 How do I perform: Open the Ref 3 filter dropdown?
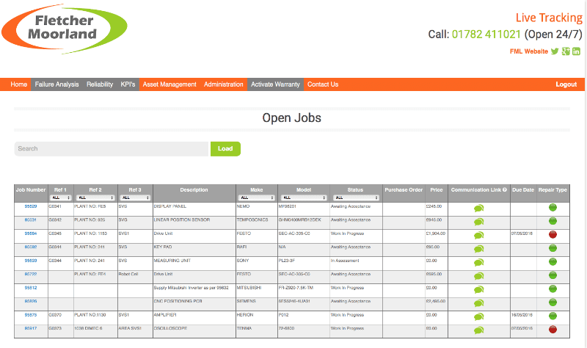point(136,197)
